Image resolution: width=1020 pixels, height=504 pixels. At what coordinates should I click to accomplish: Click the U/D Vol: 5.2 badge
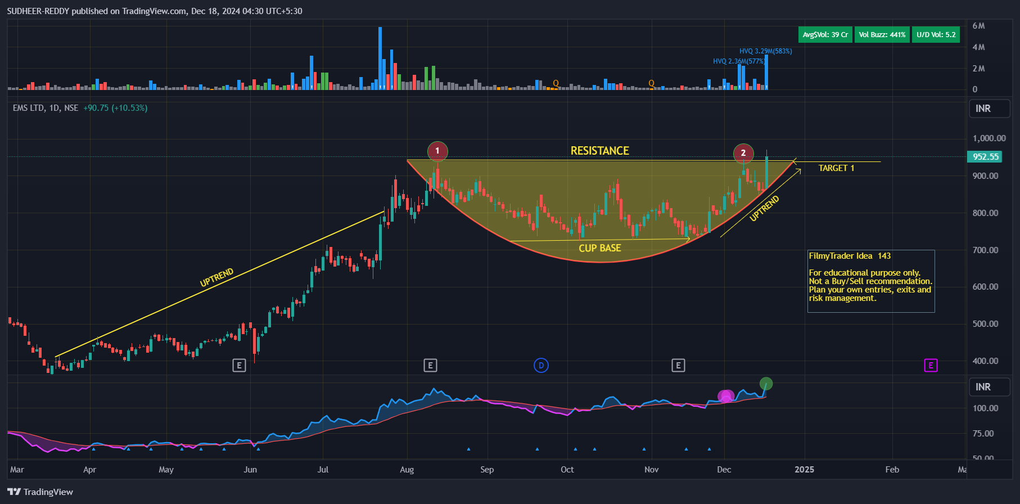(936, 34)
